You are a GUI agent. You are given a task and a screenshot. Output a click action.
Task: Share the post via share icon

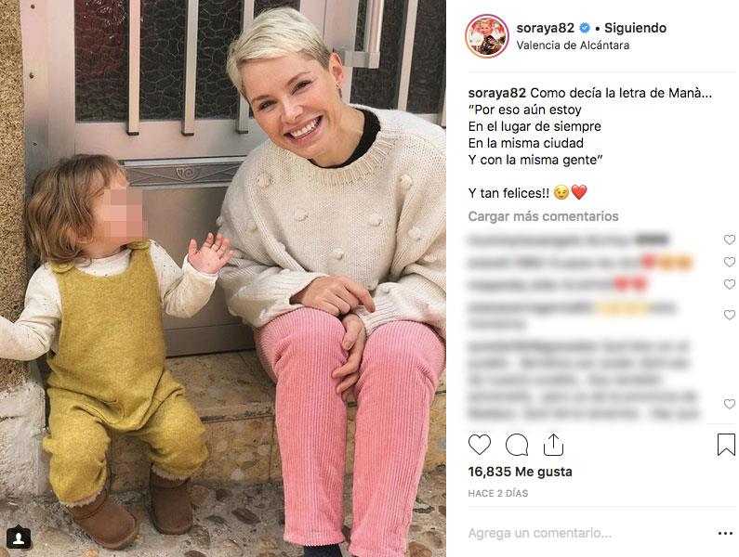pyautogui.click(x=553, y=445)
